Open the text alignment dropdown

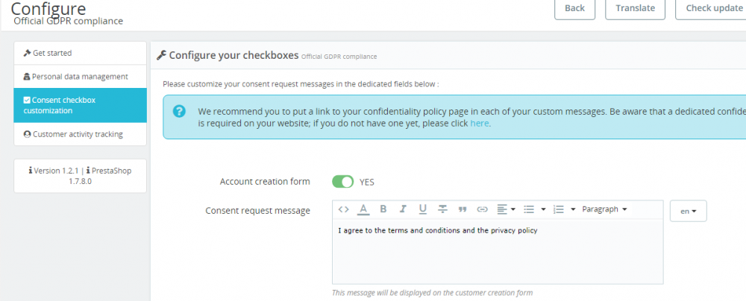click(x=507, y=209)
